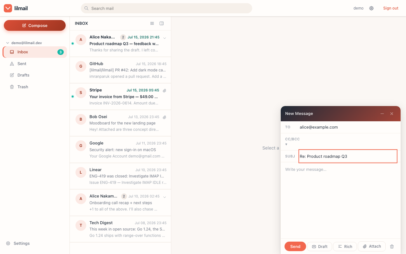Open the Stripe invoice email

tap(121, 97)
